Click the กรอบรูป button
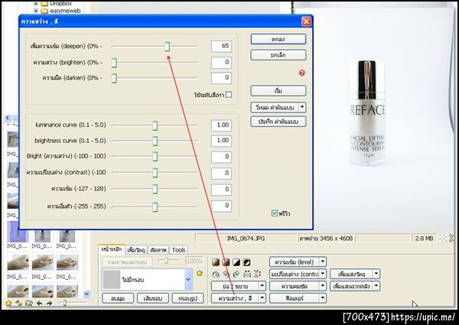Viewport: 459px width, 325px height. (x=187, y=298)
